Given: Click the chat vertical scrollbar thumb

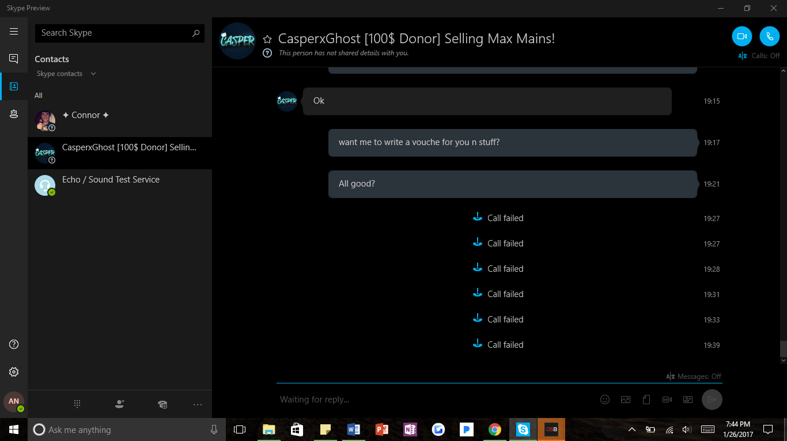Looking at the screenshot, I should click(x=783, y=349).
